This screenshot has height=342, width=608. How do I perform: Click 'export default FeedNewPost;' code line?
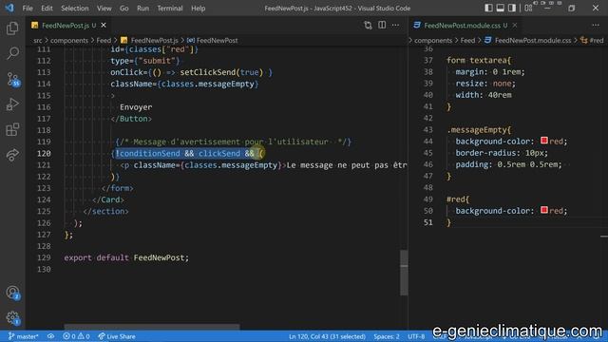(x=126, y=257)
